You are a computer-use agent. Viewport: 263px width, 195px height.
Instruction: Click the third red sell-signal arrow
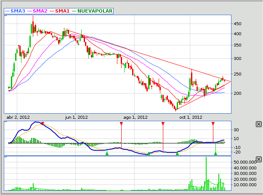tap(163, 124)
